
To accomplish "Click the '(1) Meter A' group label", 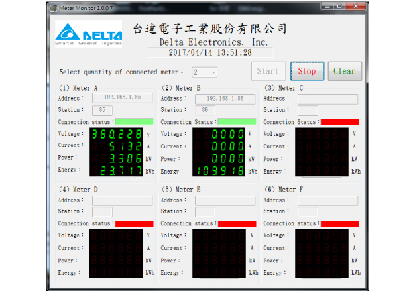I will pyautogui.click(x=78, y=88).
